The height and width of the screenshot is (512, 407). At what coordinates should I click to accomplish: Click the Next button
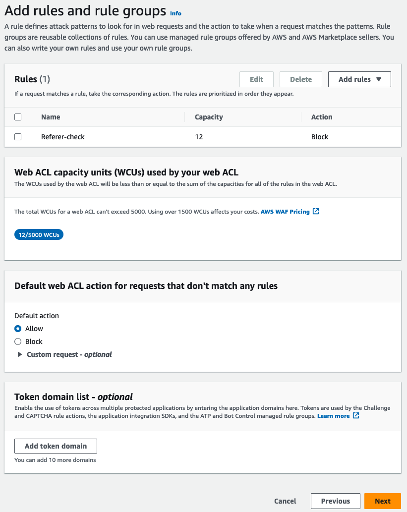click(x=382, y=501)
